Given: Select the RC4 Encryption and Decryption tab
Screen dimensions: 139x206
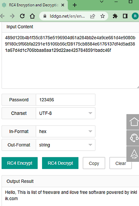Looking at the screenshot, I should pyautogui.click(x=33, y=5).
